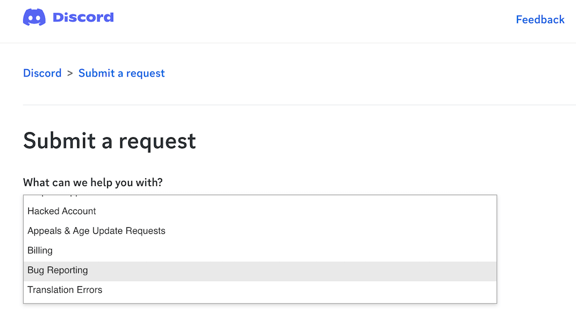Click empty list row space right of Billing

pos(281,251)
